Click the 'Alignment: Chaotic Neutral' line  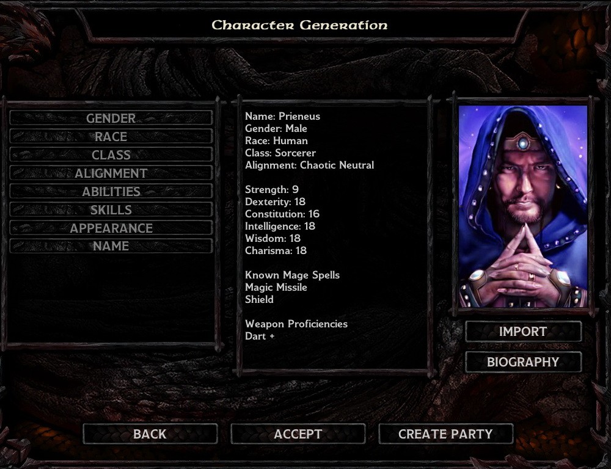(x=309, y=165)
